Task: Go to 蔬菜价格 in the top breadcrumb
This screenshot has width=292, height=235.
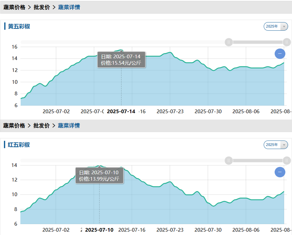Action: coord(14,7)
